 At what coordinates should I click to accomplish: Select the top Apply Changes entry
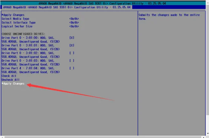(x=13, y=15)
